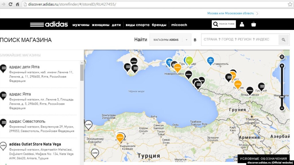Image resolution: width=294 pixels, height=165 pixels.
Task: Open the shopping basket icon
Action: (254, 24)
